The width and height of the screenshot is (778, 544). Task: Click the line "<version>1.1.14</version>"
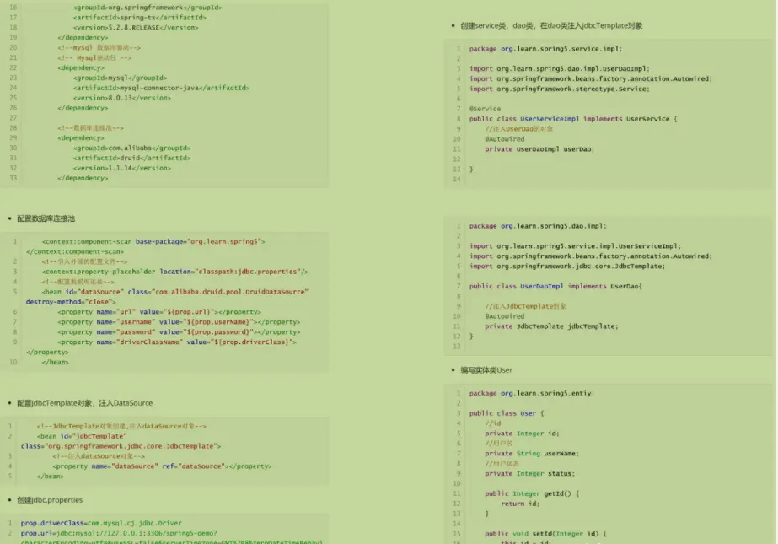click(x=122, y=168)
